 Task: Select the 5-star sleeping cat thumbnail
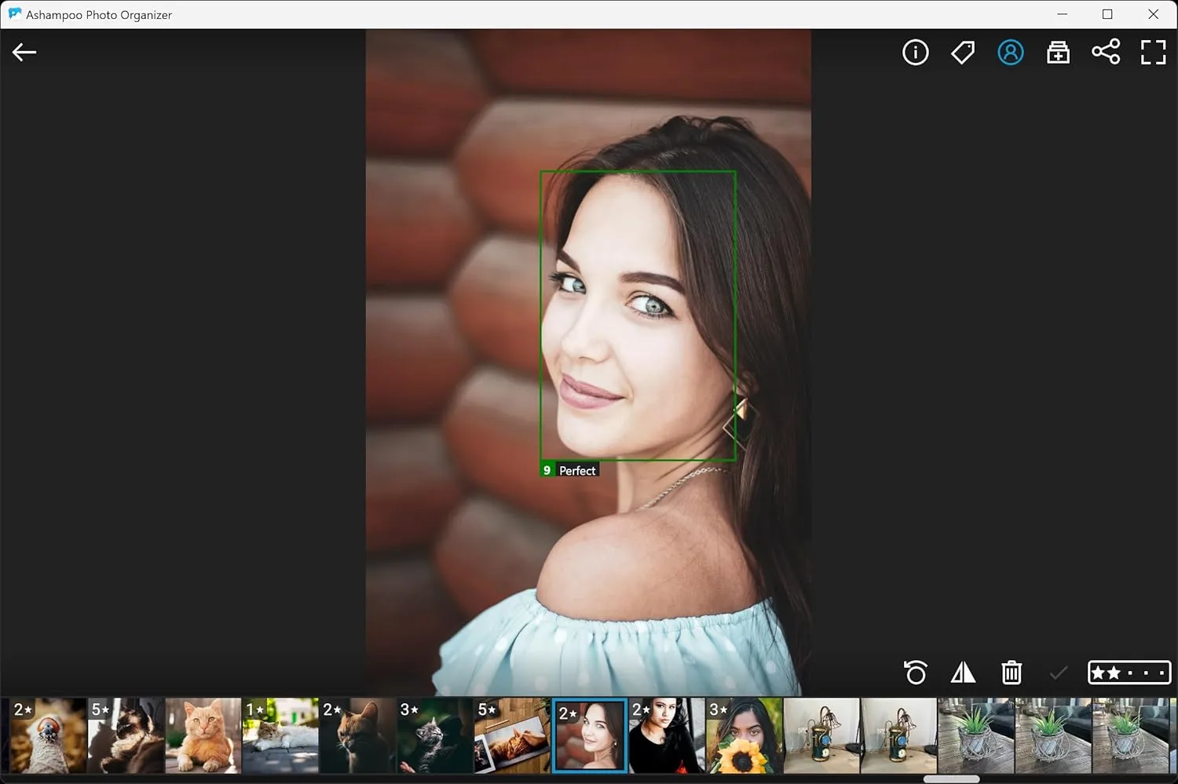click(126, 735)
